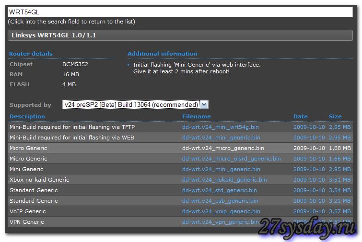This screenshot has height=242, width=362.
Task: Download dd-wrt.v24_std_generic.bin
Action: (219, 190)
